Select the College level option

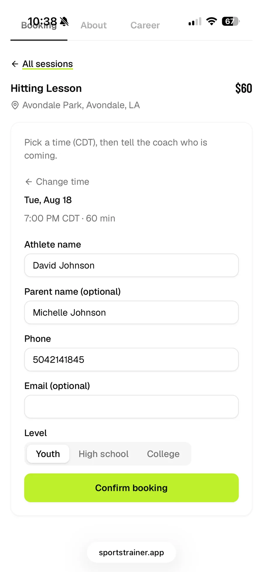click(163, 454)
